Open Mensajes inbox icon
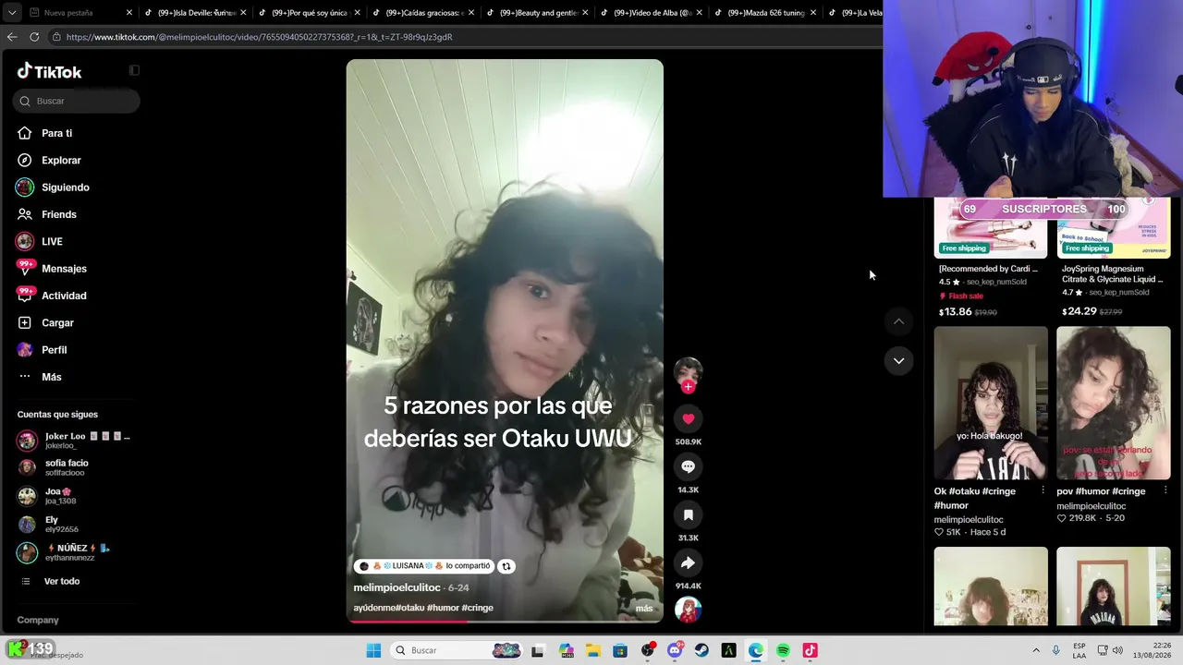The image size is (1183, 665). [x=25, y=268]
